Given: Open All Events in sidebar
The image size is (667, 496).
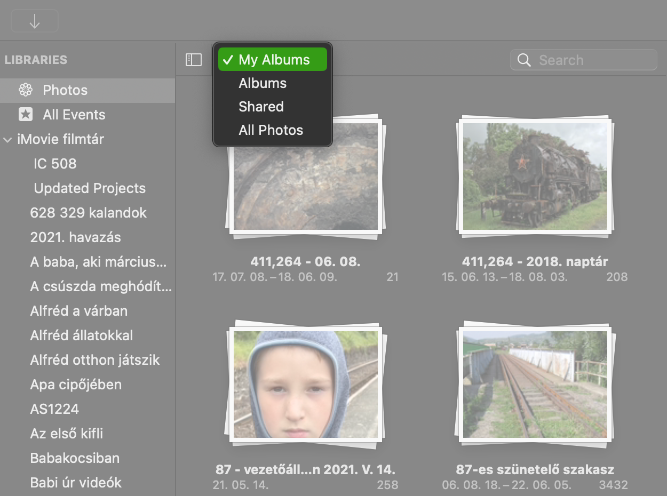Looking at the screenshot, I should (x=88, y=115).
